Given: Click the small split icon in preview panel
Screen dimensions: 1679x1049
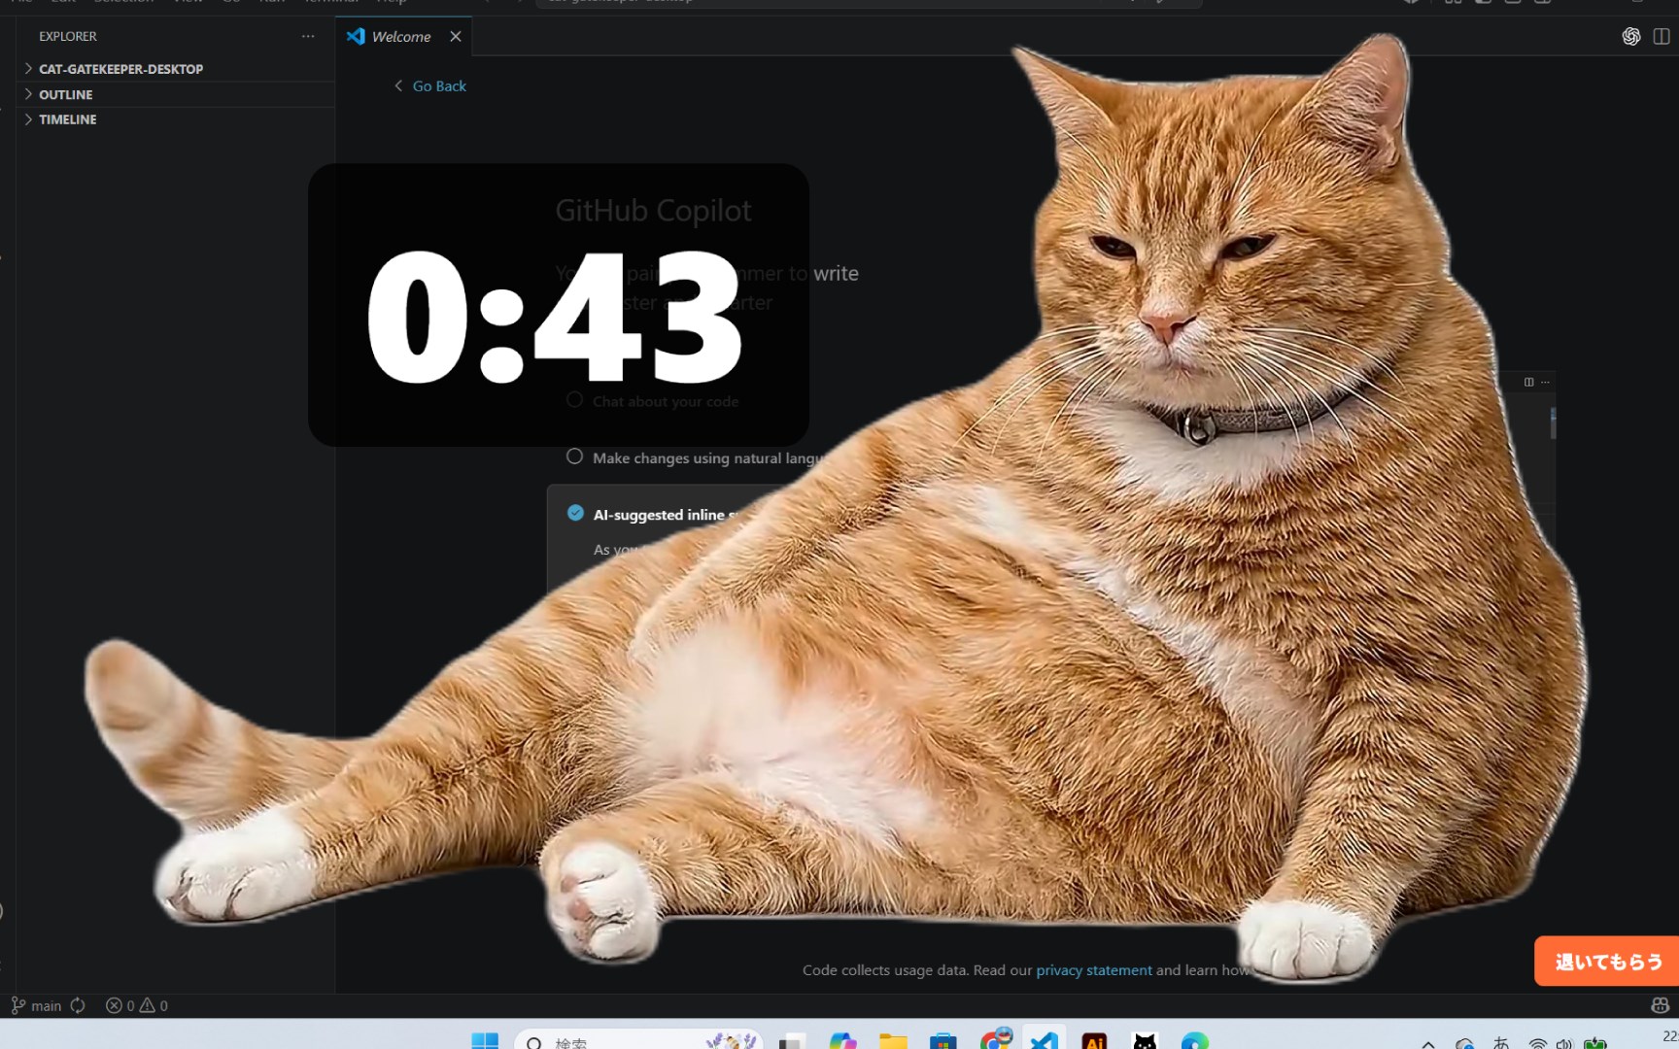Looking at the screenshot, I should (x=1528, y=382).
